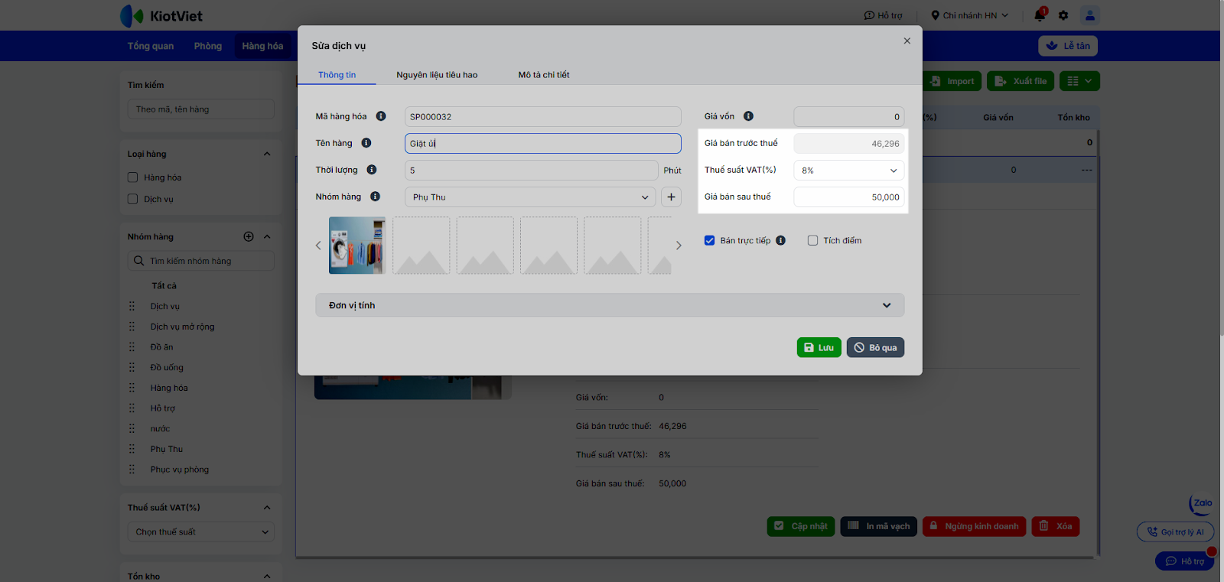Viewport: 1224px width, 582px height.
Task: Add product group plus icon in sidebar
Action: click(249, 237)
